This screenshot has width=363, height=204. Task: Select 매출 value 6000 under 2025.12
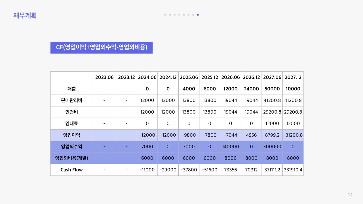(210, 89)
